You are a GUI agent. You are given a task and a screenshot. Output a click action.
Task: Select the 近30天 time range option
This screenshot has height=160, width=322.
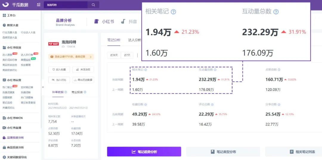[114, 55]
